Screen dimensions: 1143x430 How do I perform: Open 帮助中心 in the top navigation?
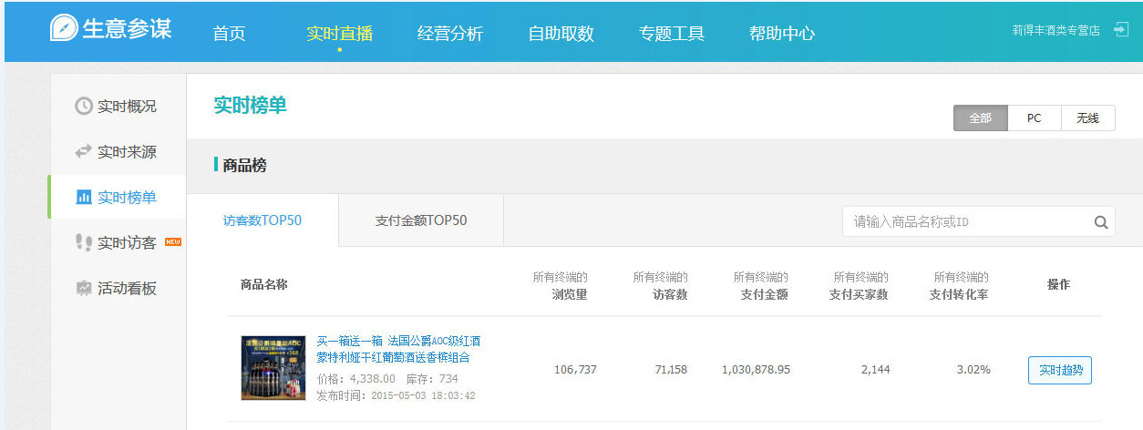click(781, 34)
